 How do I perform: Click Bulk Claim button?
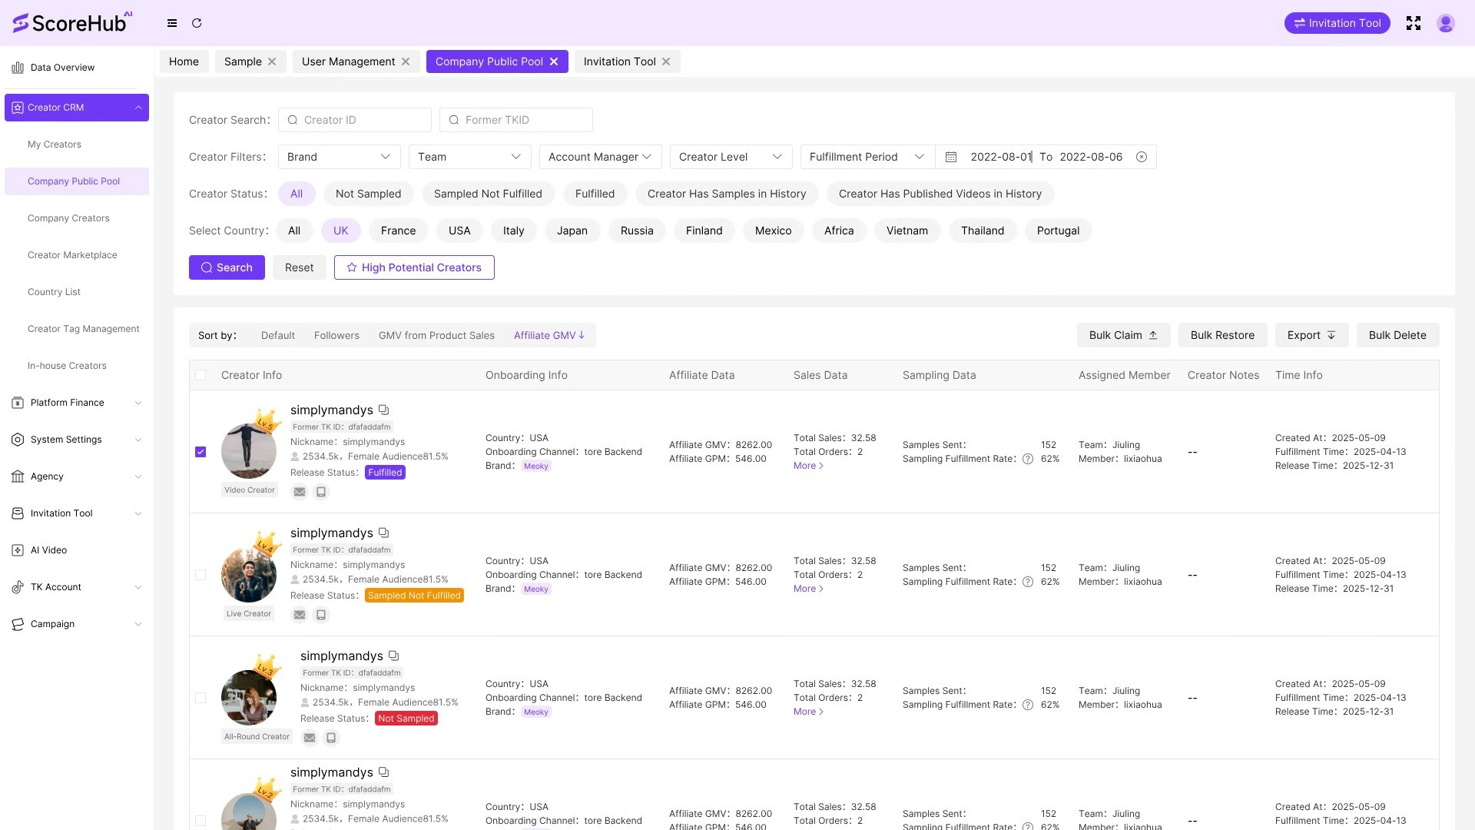pos(1123,335)
